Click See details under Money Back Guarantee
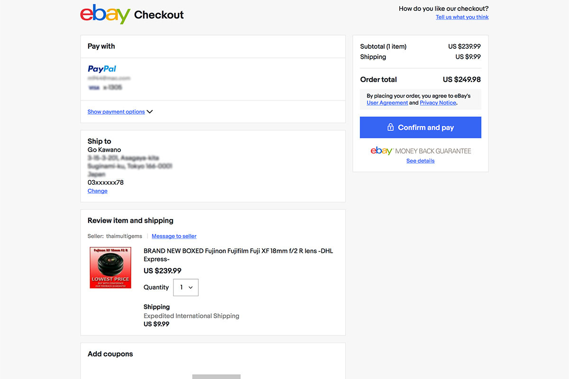Image resolution: width=569 pixels, height=379 pixels. (420, 161)
